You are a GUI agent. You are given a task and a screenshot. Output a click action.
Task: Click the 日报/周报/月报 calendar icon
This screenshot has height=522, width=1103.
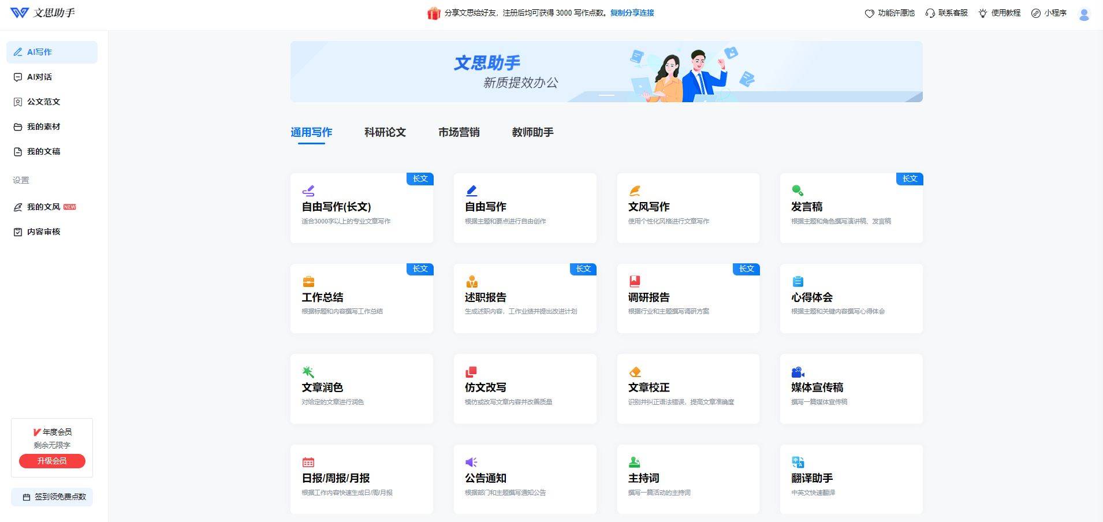pyautogui.click(x=308, y=462)
